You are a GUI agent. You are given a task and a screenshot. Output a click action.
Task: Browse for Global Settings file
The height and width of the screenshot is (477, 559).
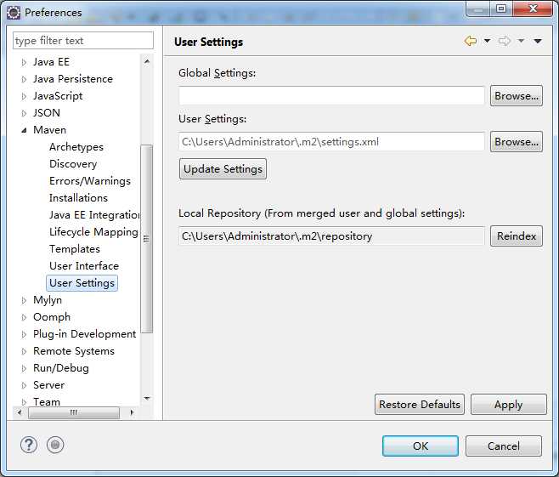point(517,96)
